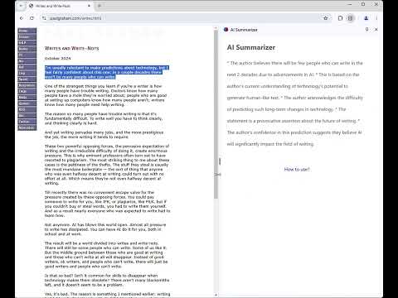Screen dimensions: 398x298
Task: Click paragraph starting 'The result will be a world'
Action: tap(106, 255)
